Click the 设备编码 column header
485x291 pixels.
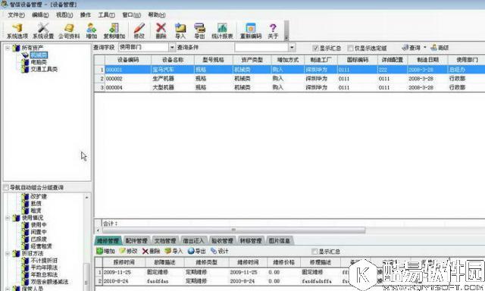point(128,60)
